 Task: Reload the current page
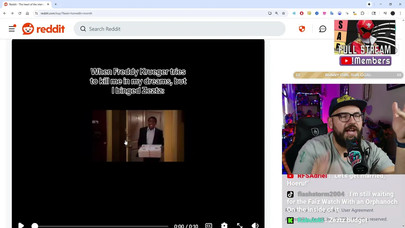(x=20, y=13)
